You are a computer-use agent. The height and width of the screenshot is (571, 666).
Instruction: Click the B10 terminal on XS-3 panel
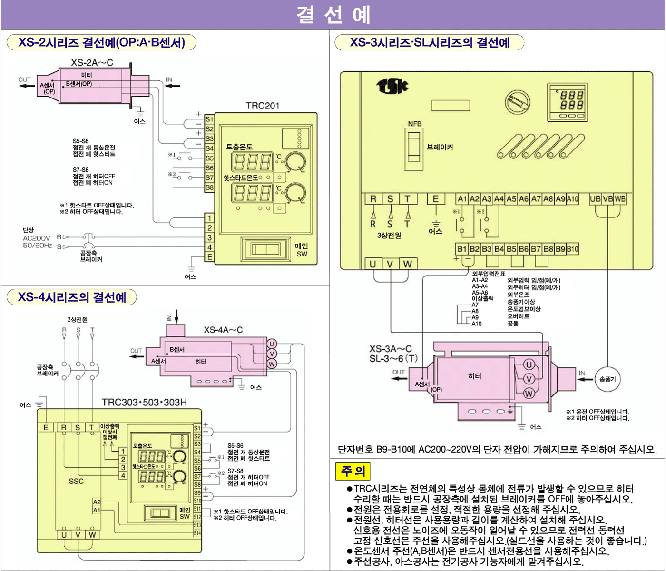tap(573, 249)
